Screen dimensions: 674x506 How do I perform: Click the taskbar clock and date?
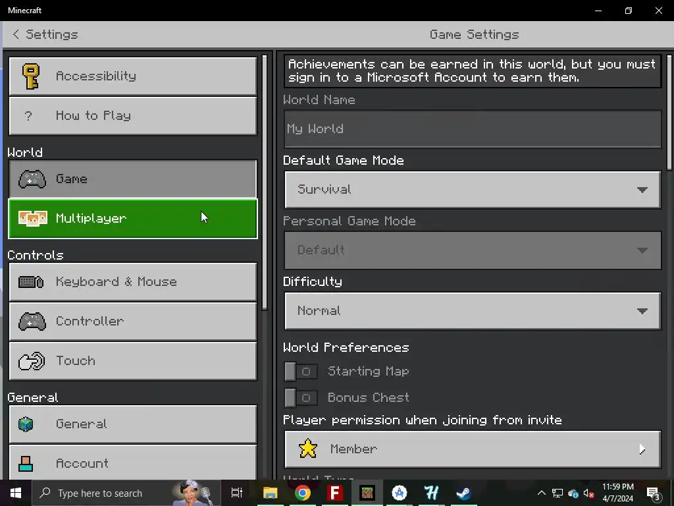(x=617, y=493)
